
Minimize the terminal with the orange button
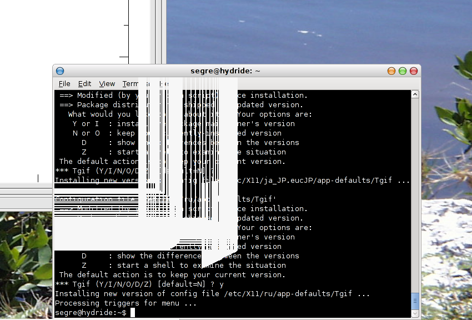pos(391,71)
